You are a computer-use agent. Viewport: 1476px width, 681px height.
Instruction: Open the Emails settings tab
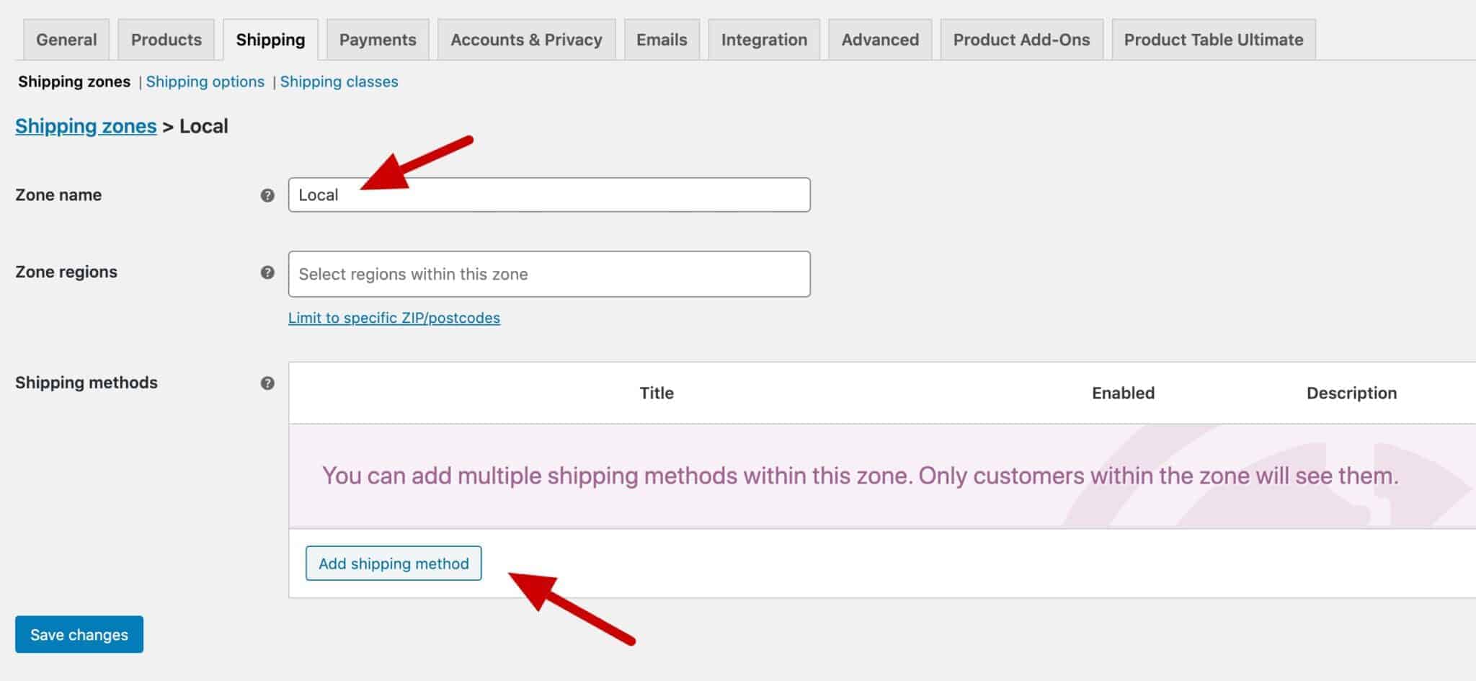(661, 40)
